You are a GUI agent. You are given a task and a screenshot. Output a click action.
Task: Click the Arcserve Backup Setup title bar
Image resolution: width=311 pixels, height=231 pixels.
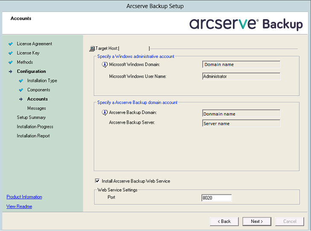[155, 6]
